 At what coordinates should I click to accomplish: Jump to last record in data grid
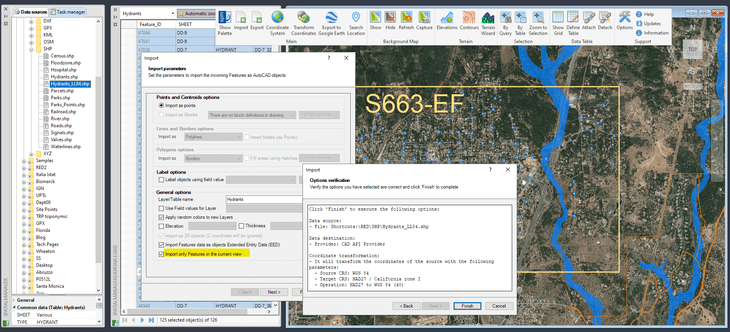pyautogui.click(x=151, y=320)
